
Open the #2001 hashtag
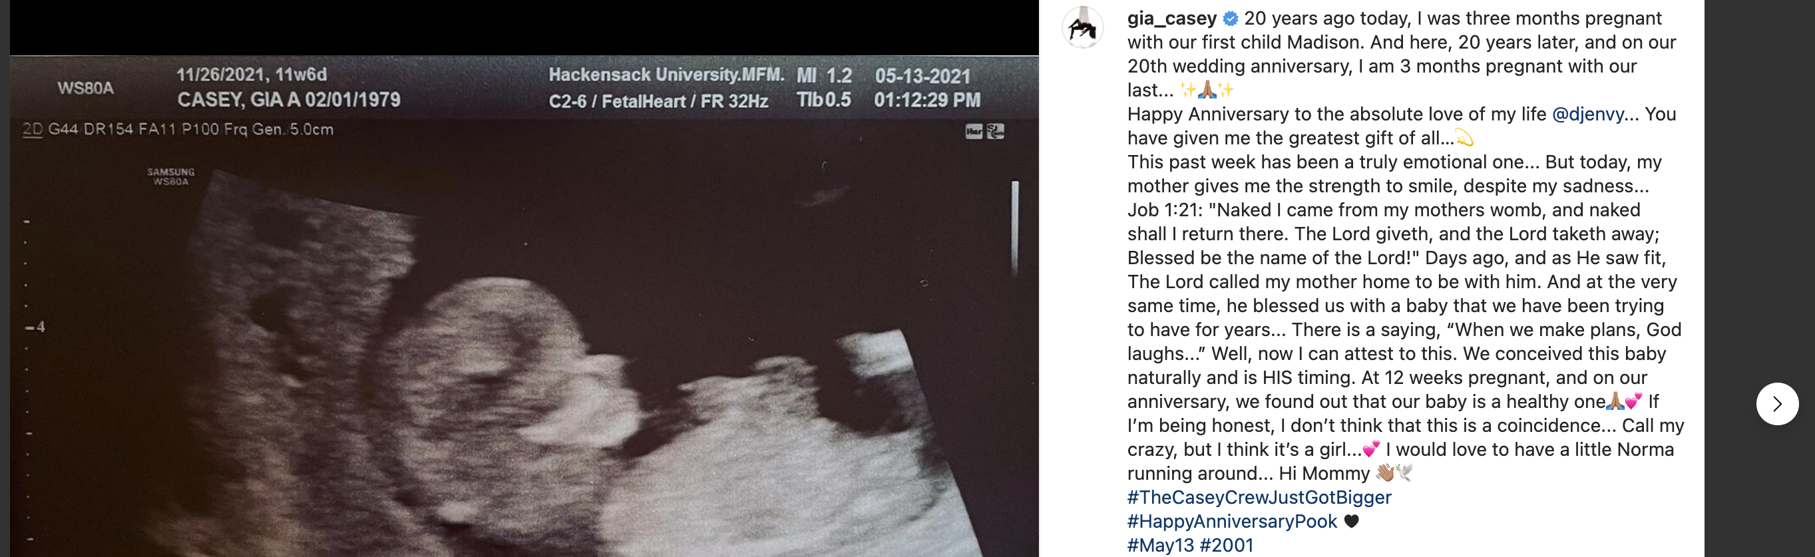tap(1227, 546)
